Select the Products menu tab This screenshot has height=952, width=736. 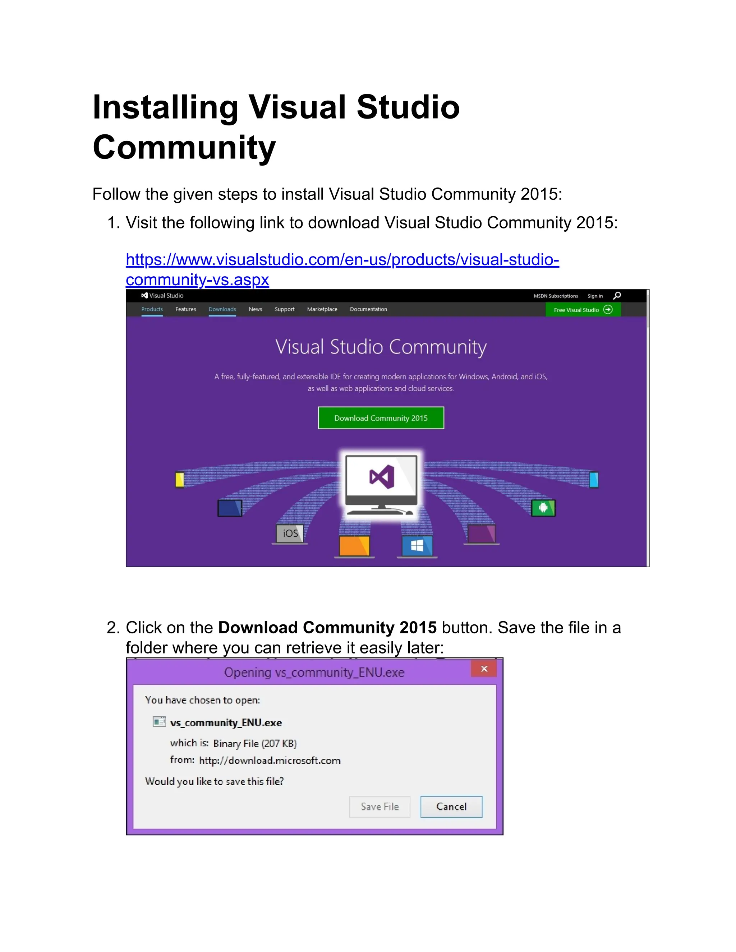pos(152,309)
